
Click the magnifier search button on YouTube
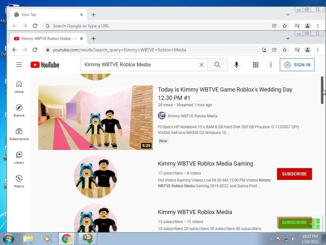point(217,65)
